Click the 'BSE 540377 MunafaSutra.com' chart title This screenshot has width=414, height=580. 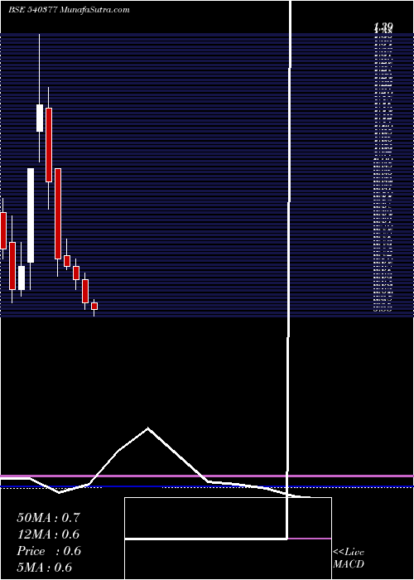tap(69, 10)
